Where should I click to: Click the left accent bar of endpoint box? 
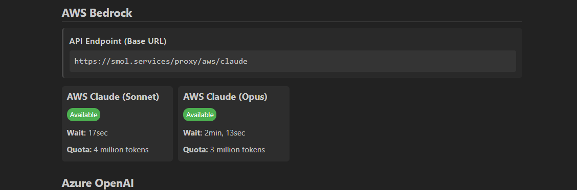click(x=62, y=53)
